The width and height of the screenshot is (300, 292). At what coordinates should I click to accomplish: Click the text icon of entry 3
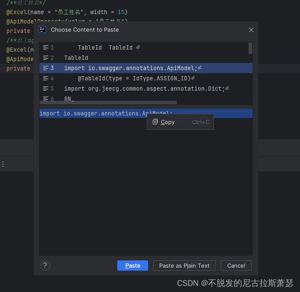point(45,68)
